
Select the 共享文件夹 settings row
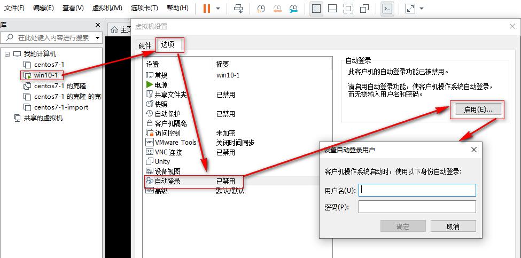click(237, 95)
